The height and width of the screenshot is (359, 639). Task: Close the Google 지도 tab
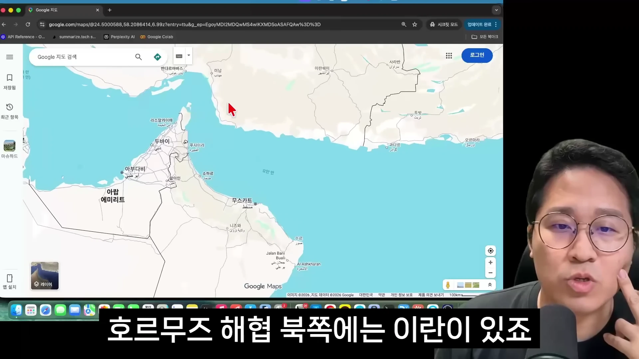pos(98,10)
